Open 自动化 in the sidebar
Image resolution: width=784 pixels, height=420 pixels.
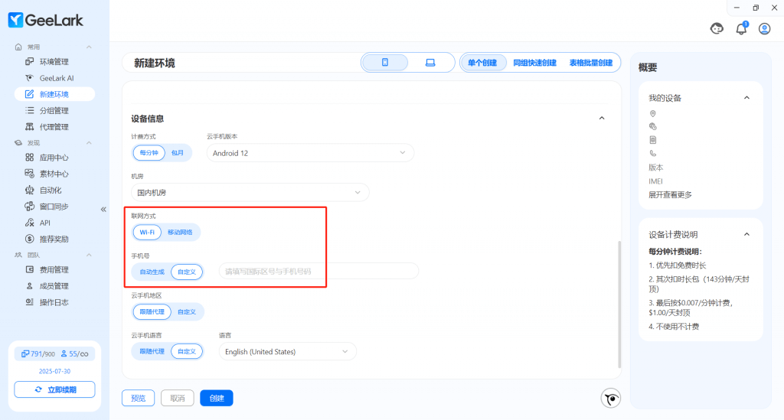tap(51, 190)
